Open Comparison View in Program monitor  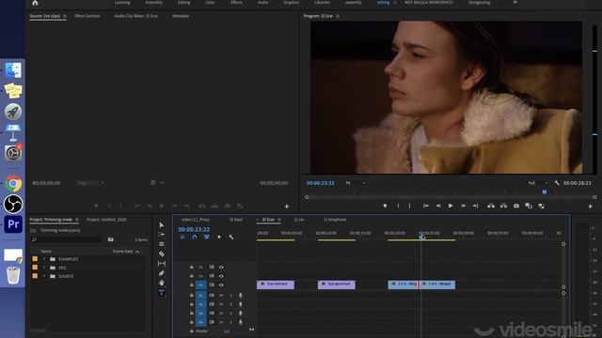point(529,206)
